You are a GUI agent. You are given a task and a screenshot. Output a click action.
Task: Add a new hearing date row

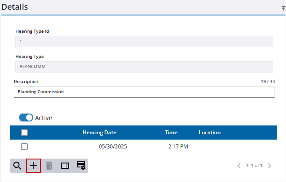[33, 166]
